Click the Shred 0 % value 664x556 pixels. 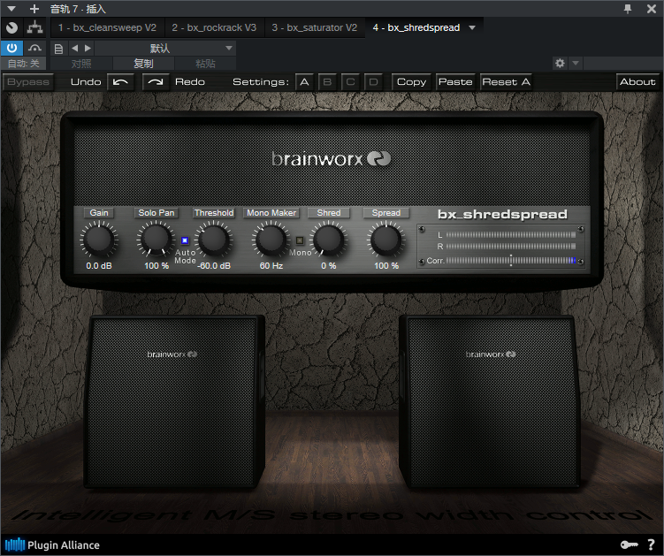pos(329,266)
